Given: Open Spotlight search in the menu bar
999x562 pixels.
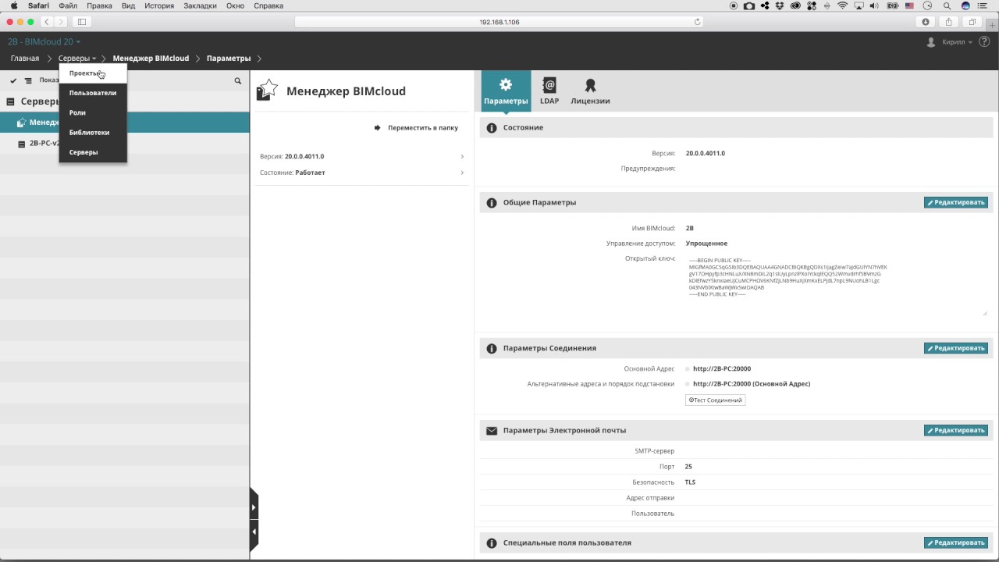Looking at the screenshot, I should (947, 5).
